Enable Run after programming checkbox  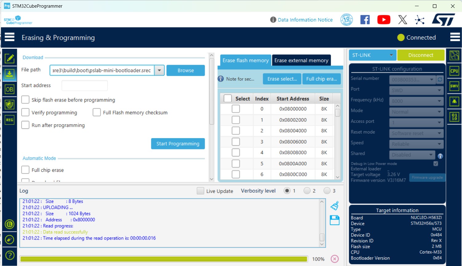click(25, 125)
